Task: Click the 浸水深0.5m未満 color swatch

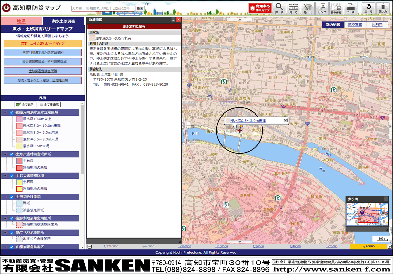Action: [x=19, y=146]
